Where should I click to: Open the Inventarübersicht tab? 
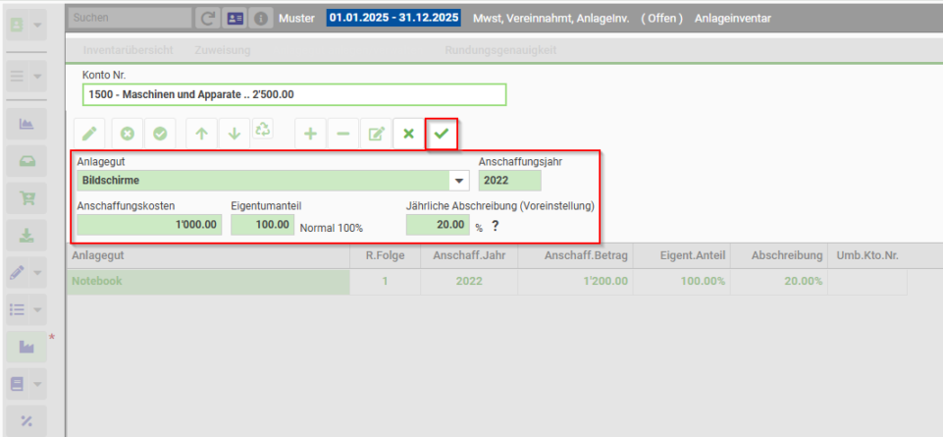[x=129, y=50]
